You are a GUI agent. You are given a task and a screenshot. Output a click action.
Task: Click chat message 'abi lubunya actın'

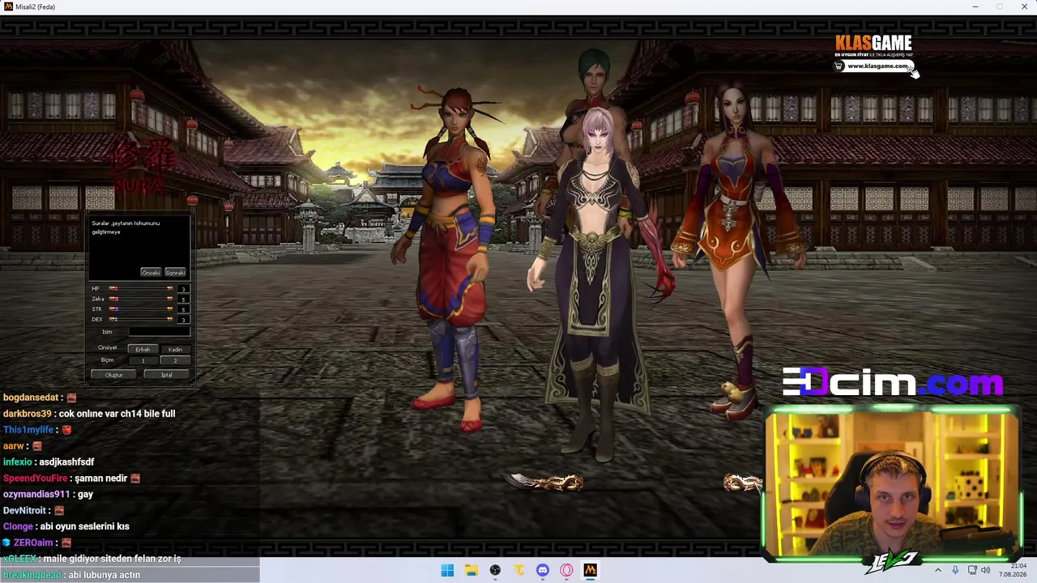tap(104, 575)
